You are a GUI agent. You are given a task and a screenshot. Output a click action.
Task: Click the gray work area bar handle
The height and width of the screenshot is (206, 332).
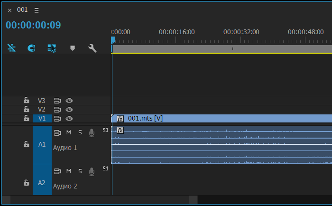(234, 49)
